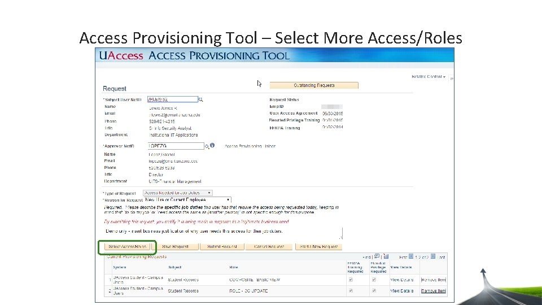The height and width of the screenshot is (305, 542).
Task: Click the First link in grid navigation
Action: pos(403,258)
